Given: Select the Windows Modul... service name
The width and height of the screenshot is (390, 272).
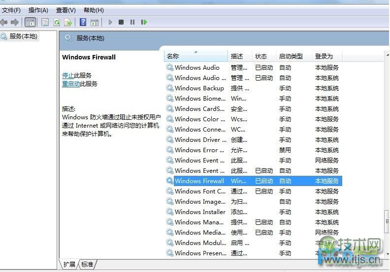Looking at the screenshot, I should [x=200, y=243].
